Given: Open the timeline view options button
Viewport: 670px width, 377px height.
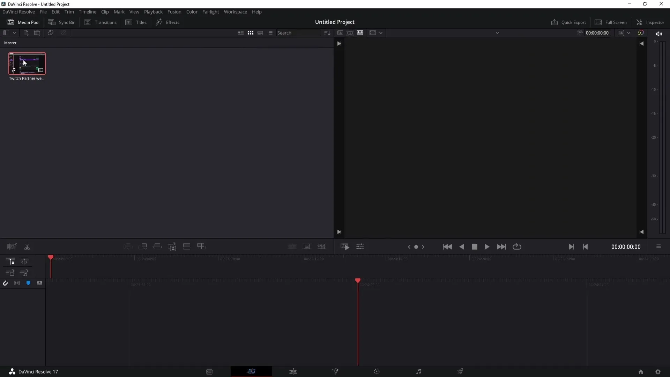Looking at the screenshot, I should [x=39, y=283].
